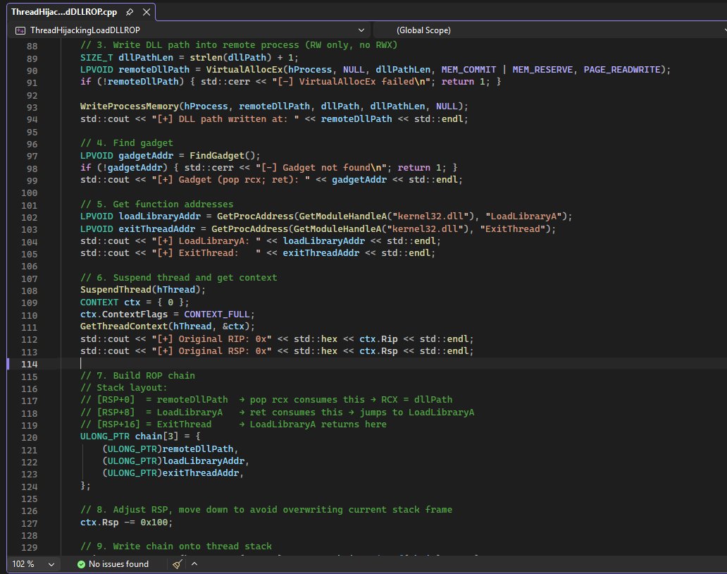727x574 pixels.
Task: Click 'PAGE_READWRITE' in the VirtualAllocEx call
Action: 622,70
